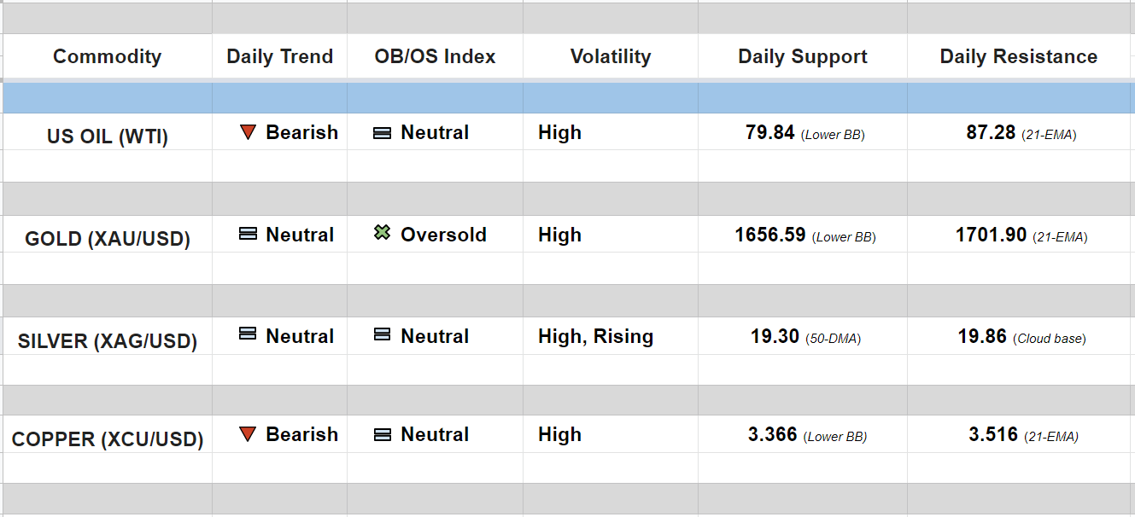1135x517 pixels.
Task: Select the OB/OS Index column header
Action: click(x=435, y=56)
